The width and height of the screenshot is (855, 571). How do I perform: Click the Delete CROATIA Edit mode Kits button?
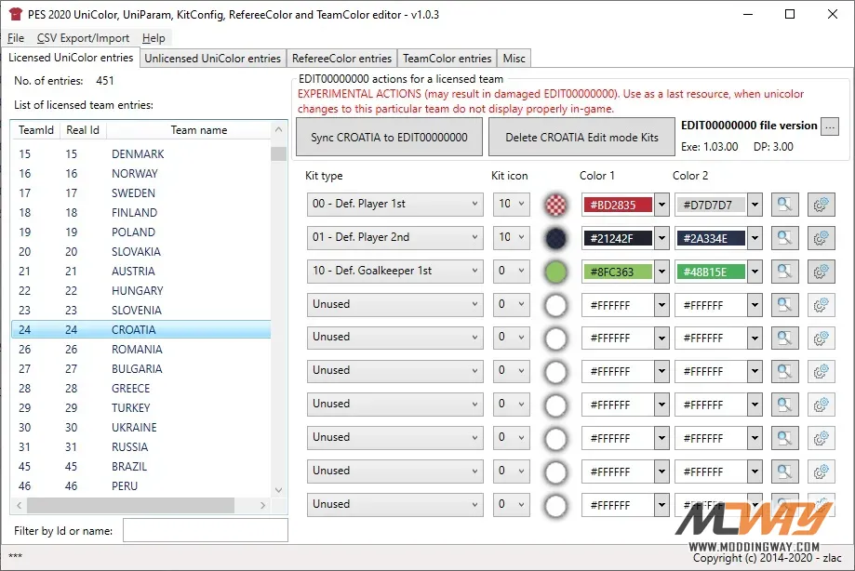tap(581, 138)
